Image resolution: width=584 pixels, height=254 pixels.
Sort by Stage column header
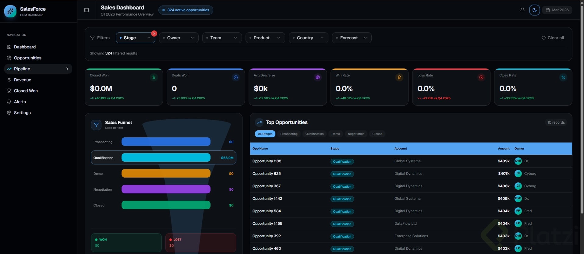point(335,149)
